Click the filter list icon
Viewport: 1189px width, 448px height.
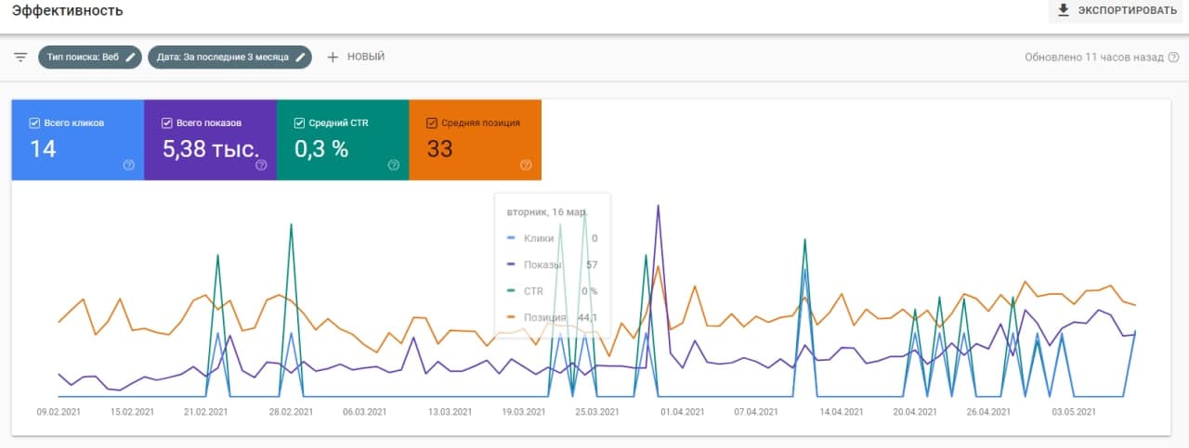(x=20, y=58)
